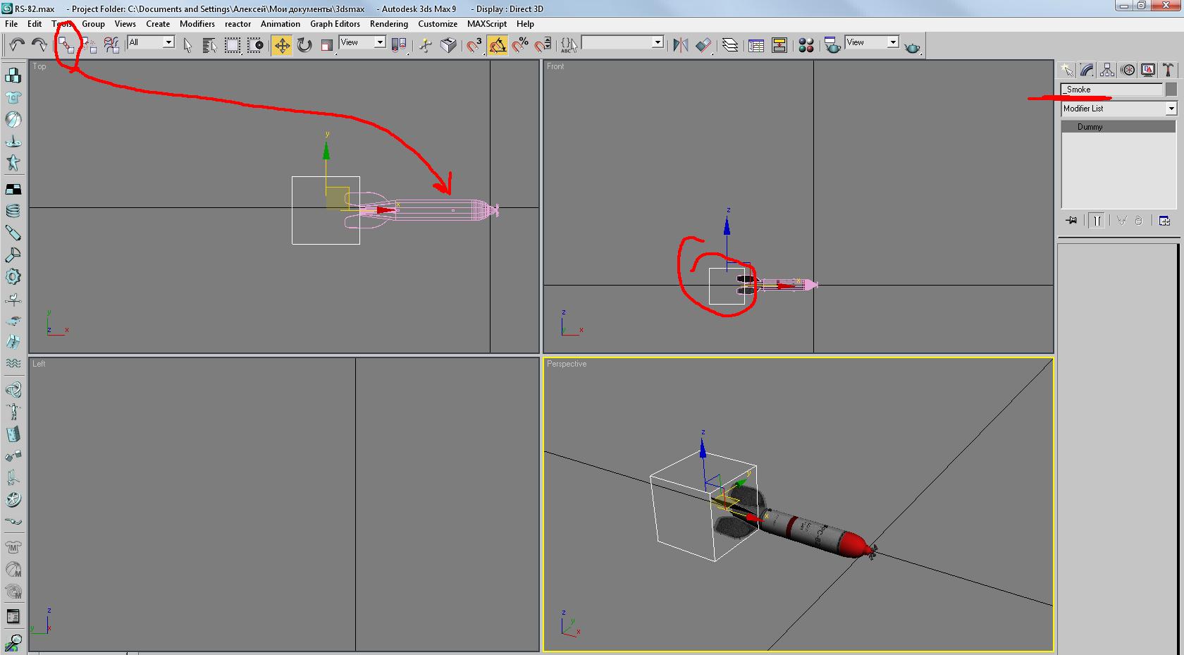Open the Modifiers menu
Viewport: 1184px width, 655px height.
pos(197,23)
